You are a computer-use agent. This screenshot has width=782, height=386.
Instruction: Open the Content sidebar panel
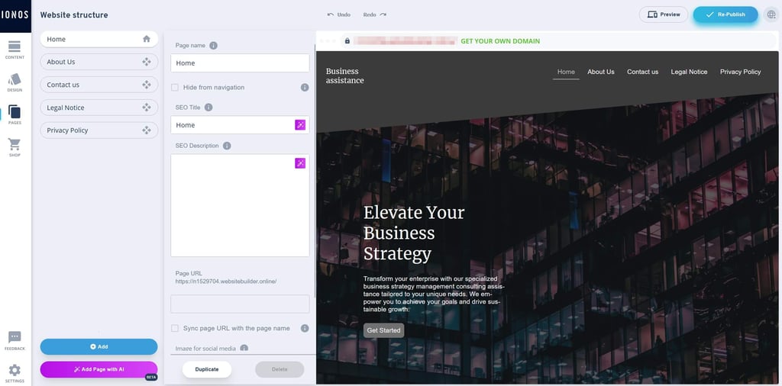[x=15, y=50]
